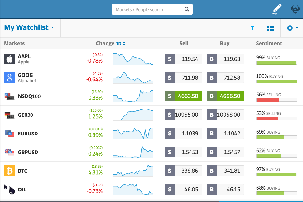Image resolution: width=303 pixels, height=202 pixels.
Task: Open the 1D change period selector
Action: coord(121,44)
